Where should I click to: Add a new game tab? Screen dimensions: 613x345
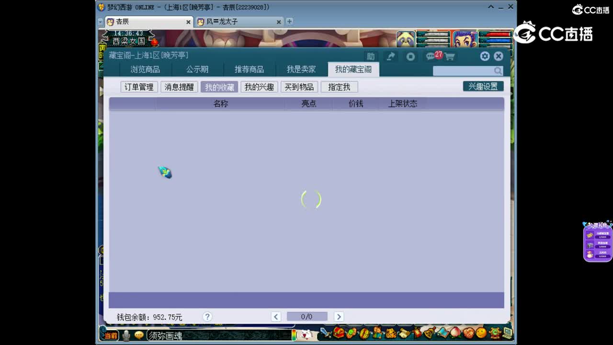tap(289, 21)
